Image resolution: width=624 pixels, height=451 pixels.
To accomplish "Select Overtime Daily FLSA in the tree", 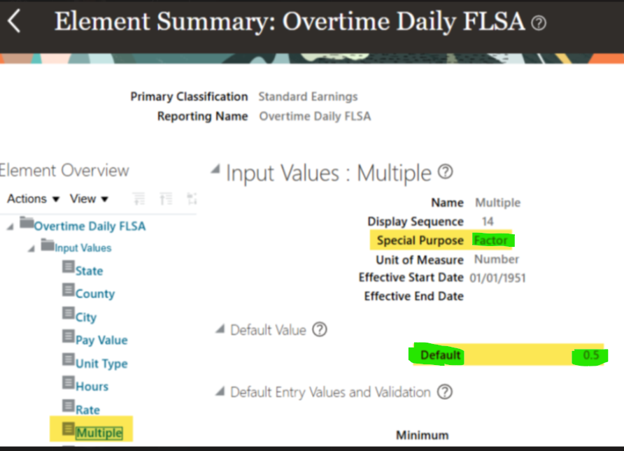I will pos(90,226).
